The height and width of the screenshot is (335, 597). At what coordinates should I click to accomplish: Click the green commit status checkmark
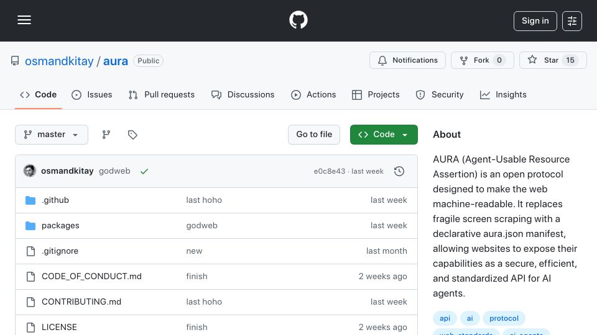(x=144, y=171)
